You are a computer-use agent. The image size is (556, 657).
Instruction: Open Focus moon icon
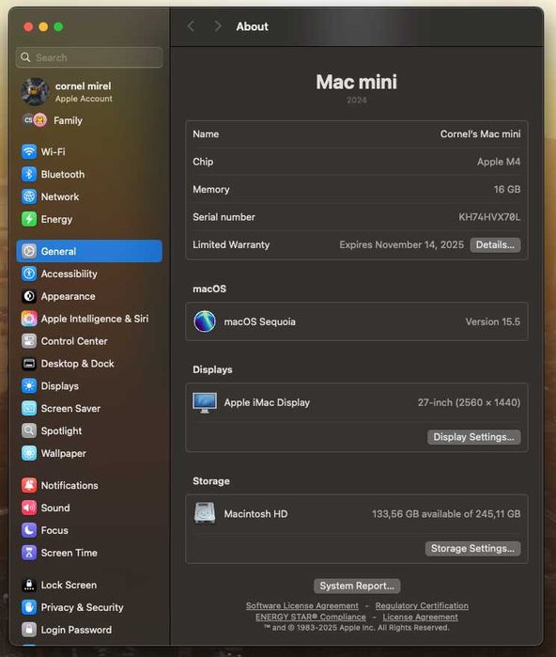pos(29,530)
